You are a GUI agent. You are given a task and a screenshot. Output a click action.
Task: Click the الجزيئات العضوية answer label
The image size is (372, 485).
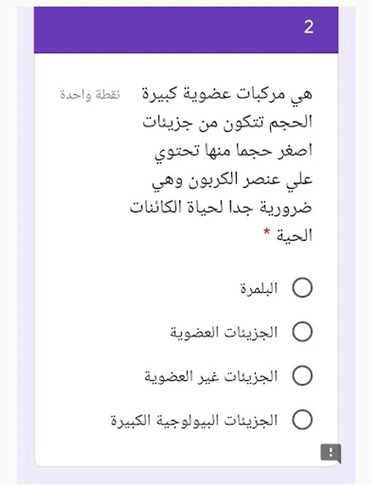click(224, 332)
